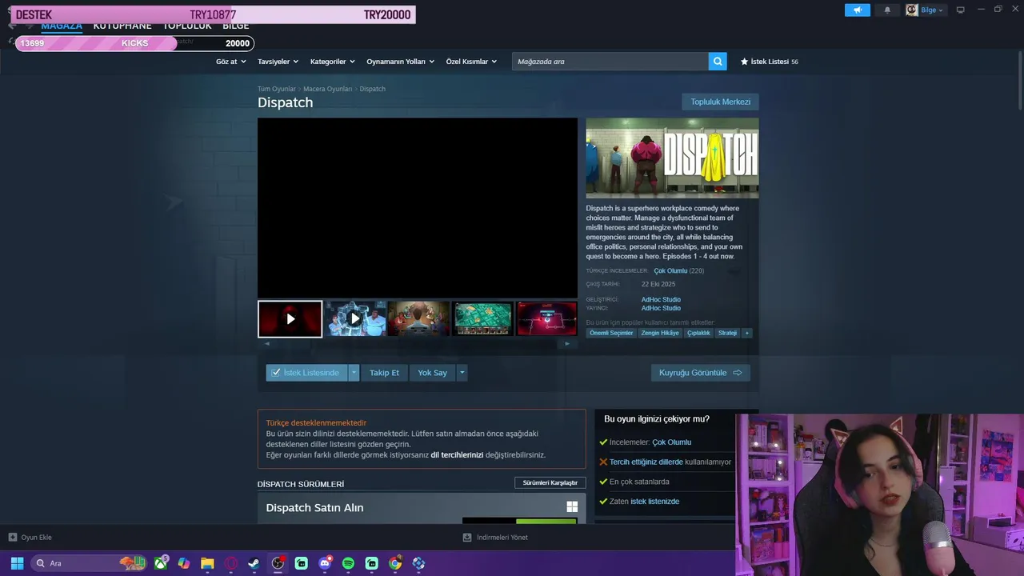Open the Topluluk Merkezi button
The image size is (1024, 576).
pyautogui.click(x=720, y=102)
